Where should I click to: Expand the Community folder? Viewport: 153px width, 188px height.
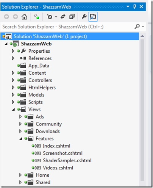point(20,124)
